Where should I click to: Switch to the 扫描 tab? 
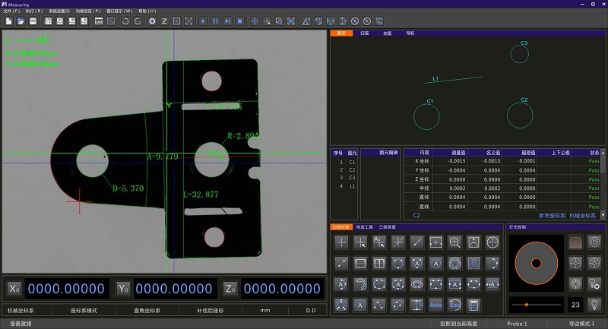tap(365, 33)
